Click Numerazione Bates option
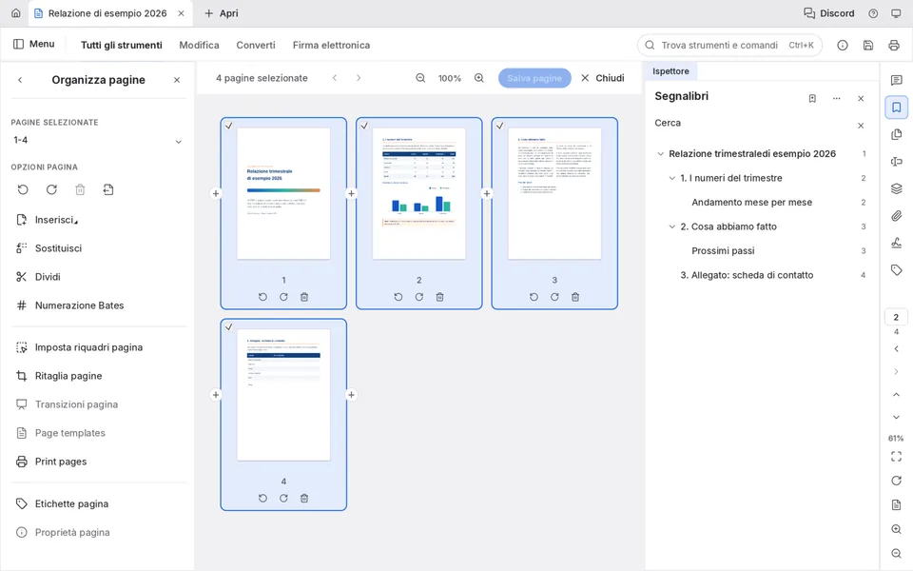 79,305
